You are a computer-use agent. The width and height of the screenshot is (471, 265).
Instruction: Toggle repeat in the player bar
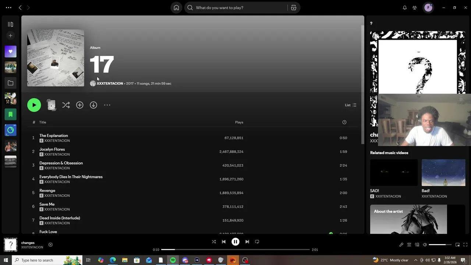coord(257,242)
